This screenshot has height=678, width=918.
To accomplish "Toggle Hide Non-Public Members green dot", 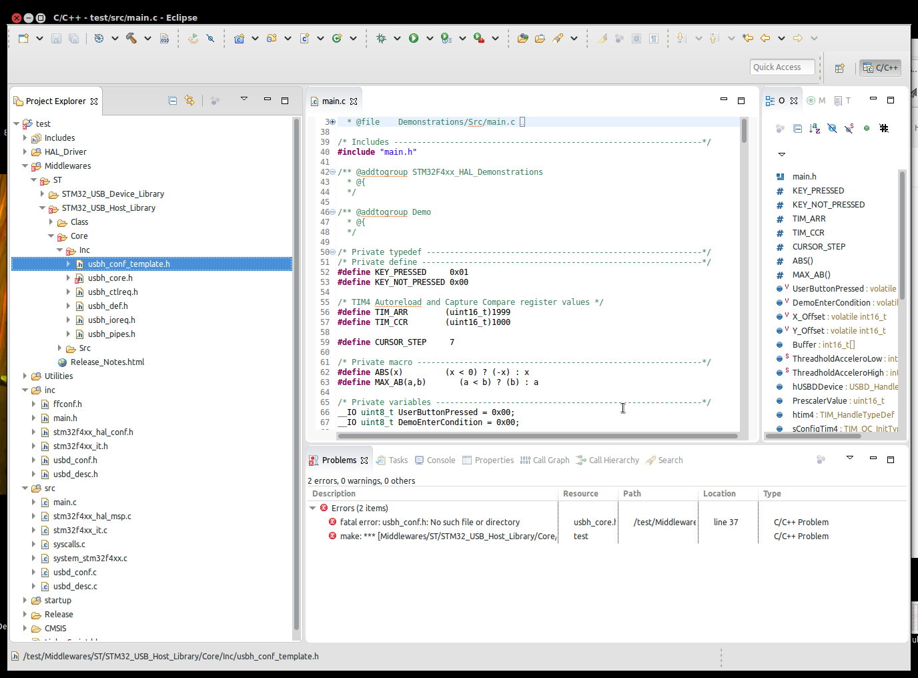I will tap(867, 128).
